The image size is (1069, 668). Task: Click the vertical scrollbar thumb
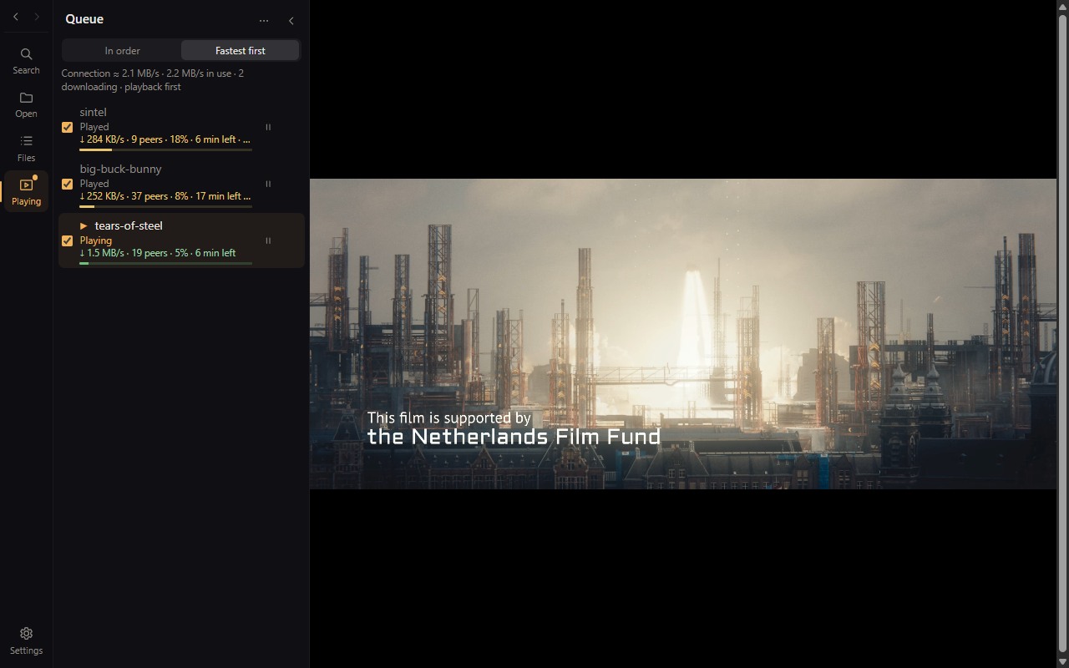tap(1062, 332)
